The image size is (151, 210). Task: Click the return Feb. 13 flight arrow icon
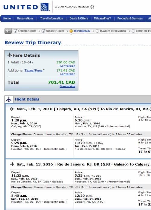tap(12, 164)
